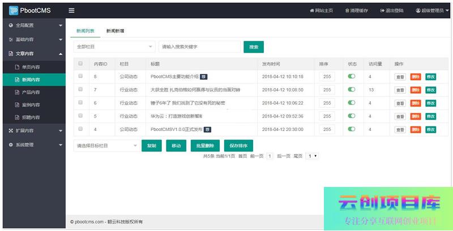Switch to 新闻列表 tab
Image resolution: width=453 pixels, height=231 pixels.
(86, 31)
